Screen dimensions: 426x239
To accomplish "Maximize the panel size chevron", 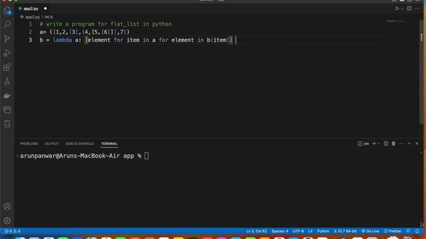I will pos(409,143).
